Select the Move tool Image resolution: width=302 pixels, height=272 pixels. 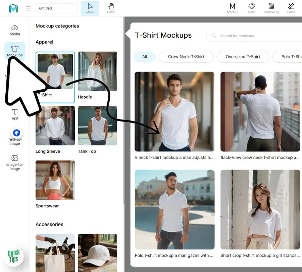pos(90,8)
